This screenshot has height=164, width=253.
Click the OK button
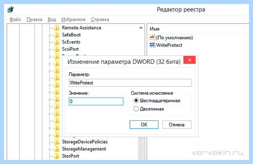[x=144, y=125]
